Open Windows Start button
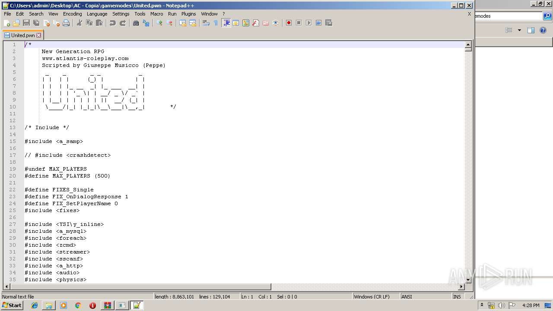The width and height of the screenshot is (553, 311). pos(12,305)
